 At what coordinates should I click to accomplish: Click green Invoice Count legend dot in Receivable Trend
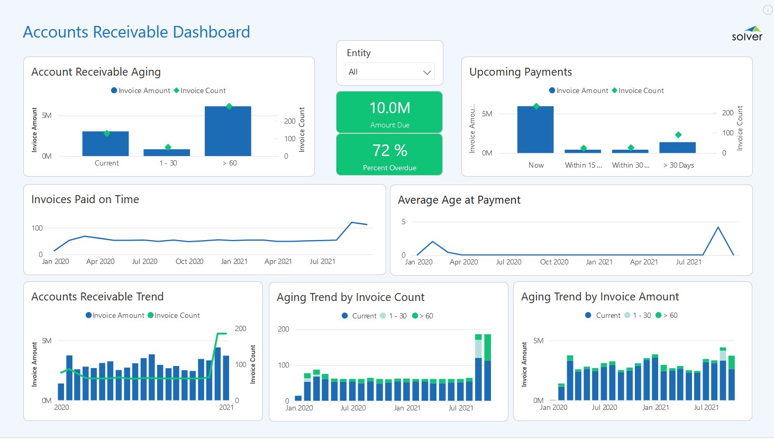(151, 315)
